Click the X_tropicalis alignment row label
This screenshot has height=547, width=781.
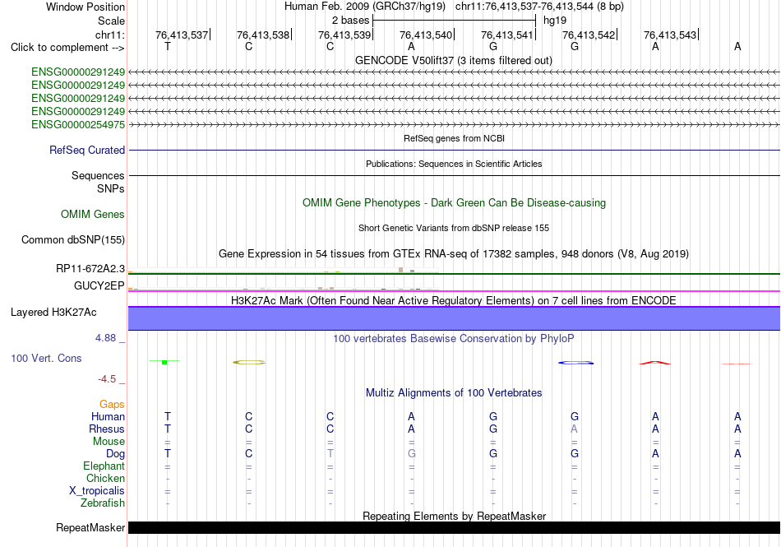tap(97, 491)
